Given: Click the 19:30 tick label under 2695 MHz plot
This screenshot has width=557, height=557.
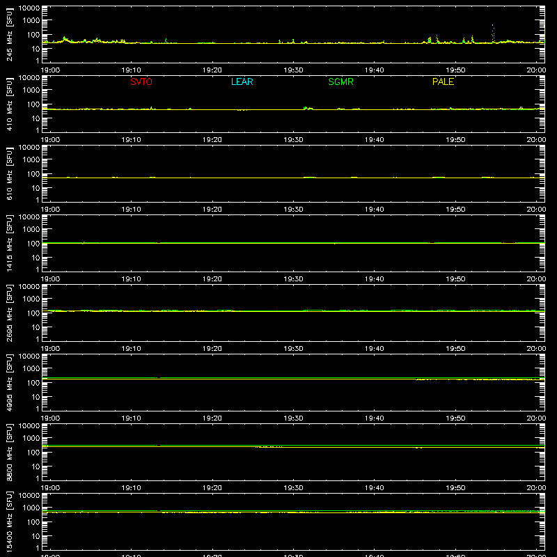Looking at the screenshot, I should point(293,349).
